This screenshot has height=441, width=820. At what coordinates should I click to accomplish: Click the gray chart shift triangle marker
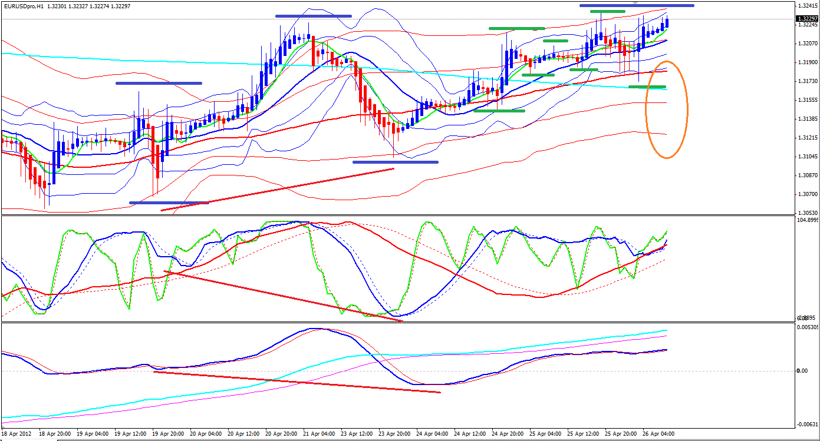tap(635, 3)
